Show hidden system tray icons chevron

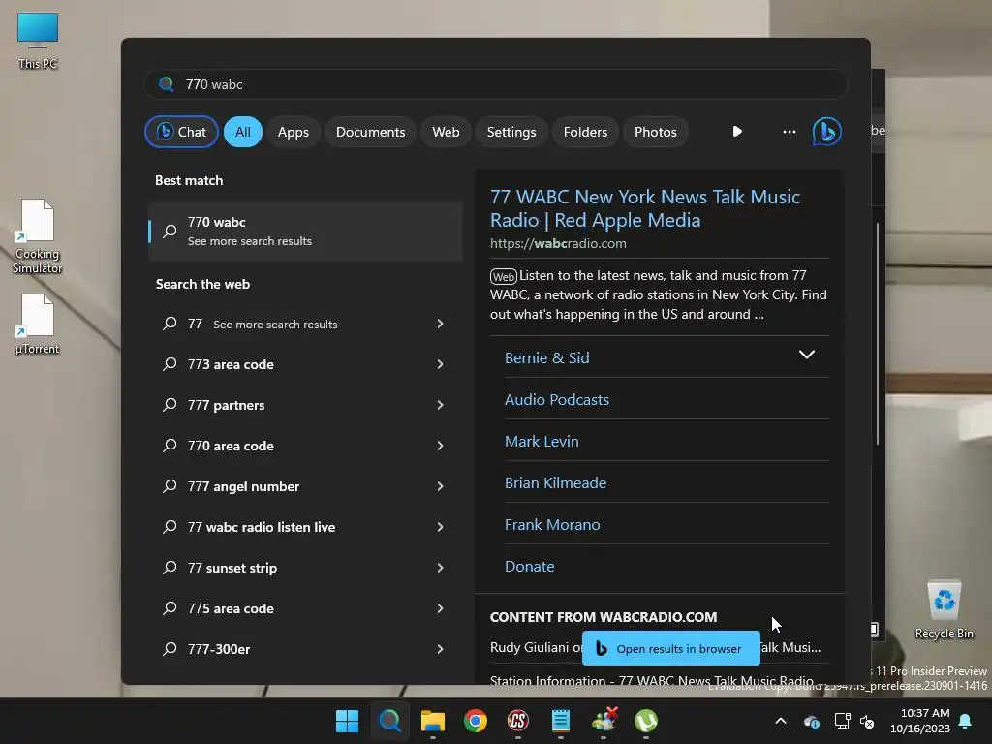coord(781,721)
